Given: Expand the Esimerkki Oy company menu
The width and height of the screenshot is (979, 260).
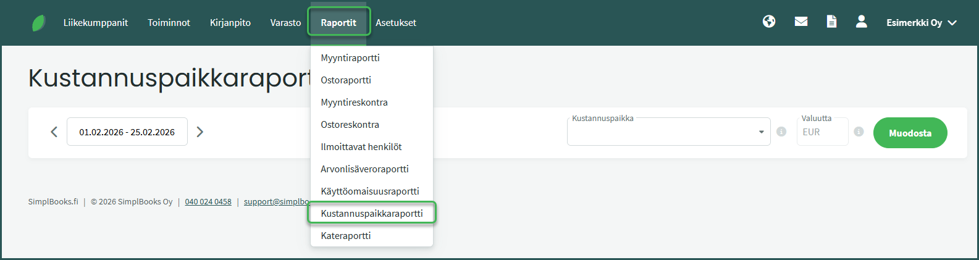Looking at the screenshot, I should tap(921, 23).
